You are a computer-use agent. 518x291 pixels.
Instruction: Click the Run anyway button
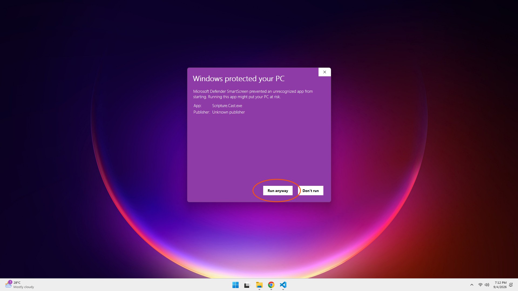point(278,190)
